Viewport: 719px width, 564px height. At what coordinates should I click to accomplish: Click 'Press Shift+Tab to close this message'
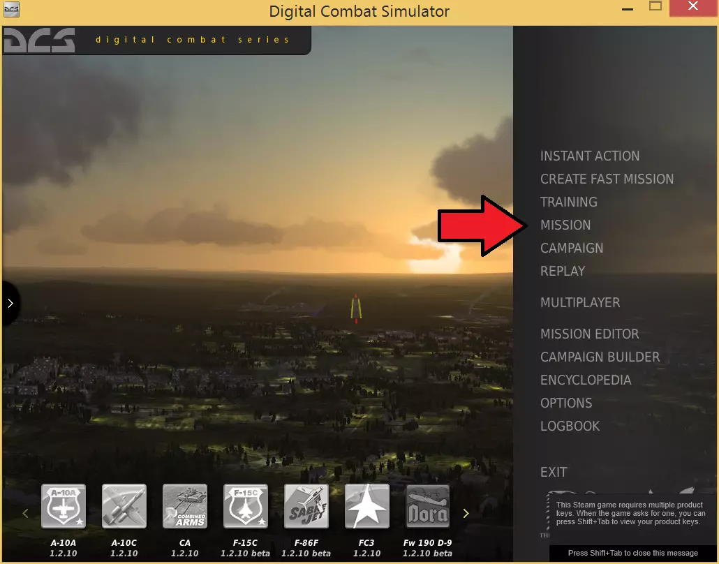pyautogui.click(x=633, y=553)
